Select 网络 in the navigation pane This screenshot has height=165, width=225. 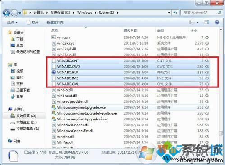pyautogui.click(x=17, y=141)
